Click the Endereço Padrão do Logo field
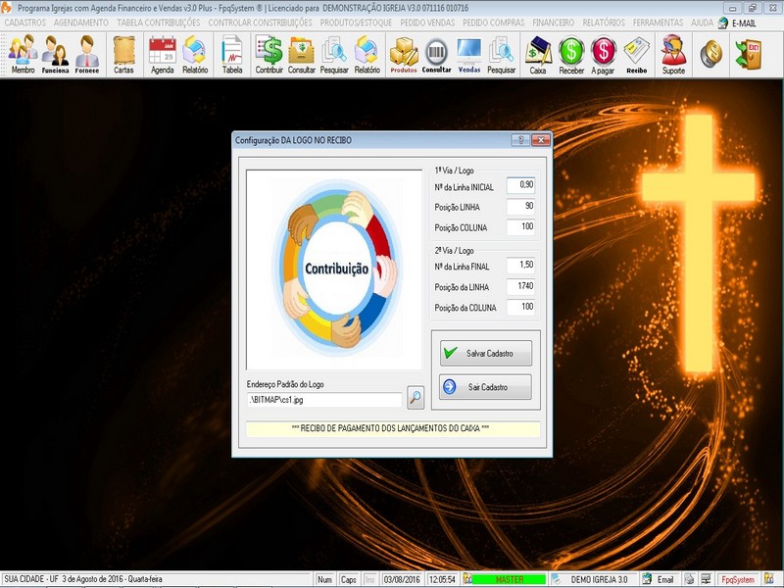This screenshot has height=588, width=784. click(323, 400)
